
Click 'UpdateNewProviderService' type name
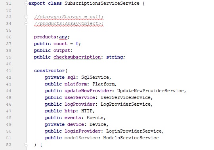pyautogui.click(x=151, y=91)
